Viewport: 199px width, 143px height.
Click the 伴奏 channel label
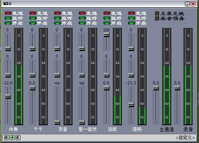point(13,129)
